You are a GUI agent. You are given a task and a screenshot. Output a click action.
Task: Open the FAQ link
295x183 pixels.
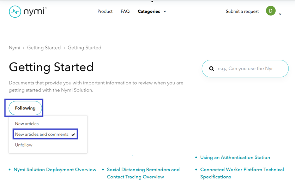(125, 12)
